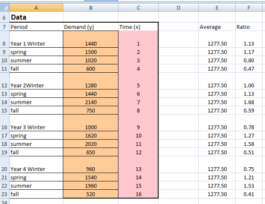265x204 pixels.
Task: Click demand value 2020
Action: pyautogui.click(x=91, y=144)
